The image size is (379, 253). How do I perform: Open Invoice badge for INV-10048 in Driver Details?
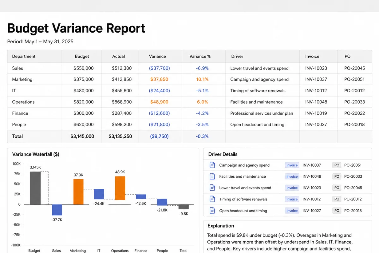[292, 176]
